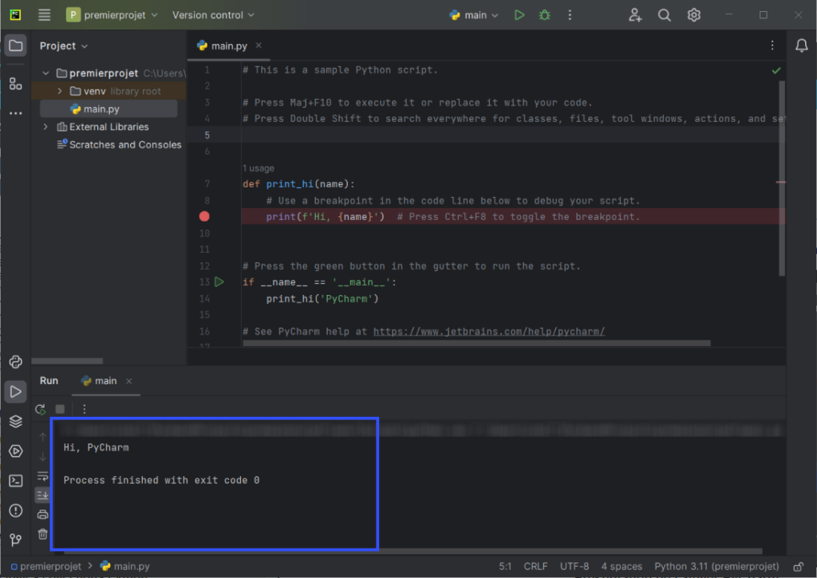Expand the venv folder in tree
Image resolution: width=817 pixels, height=578 pixels.
pos(60,91)
